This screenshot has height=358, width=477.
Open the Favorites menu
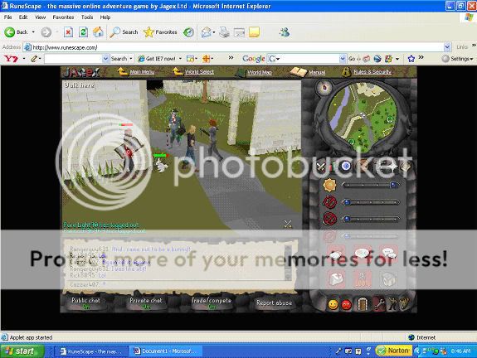[x=63, y=17]
